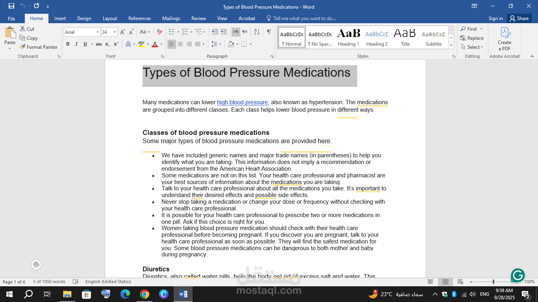Screen dimensions: 538x302
Task: Apply strikethrough to selected text
Action: [99, 44]
